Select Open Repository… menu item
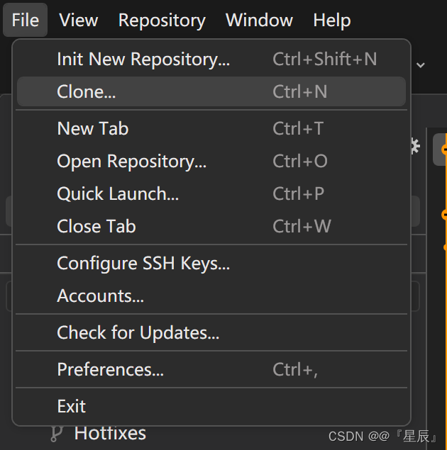 coord(211,161)
